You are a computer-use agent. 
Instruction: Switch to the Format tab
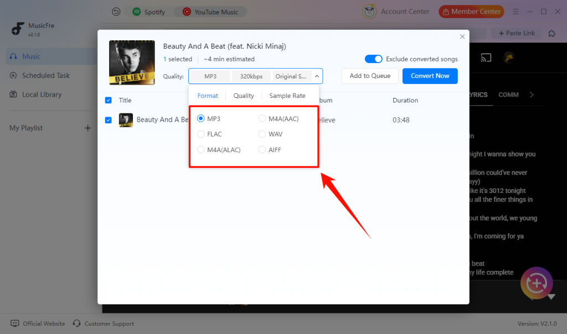[x=208, y=96]
